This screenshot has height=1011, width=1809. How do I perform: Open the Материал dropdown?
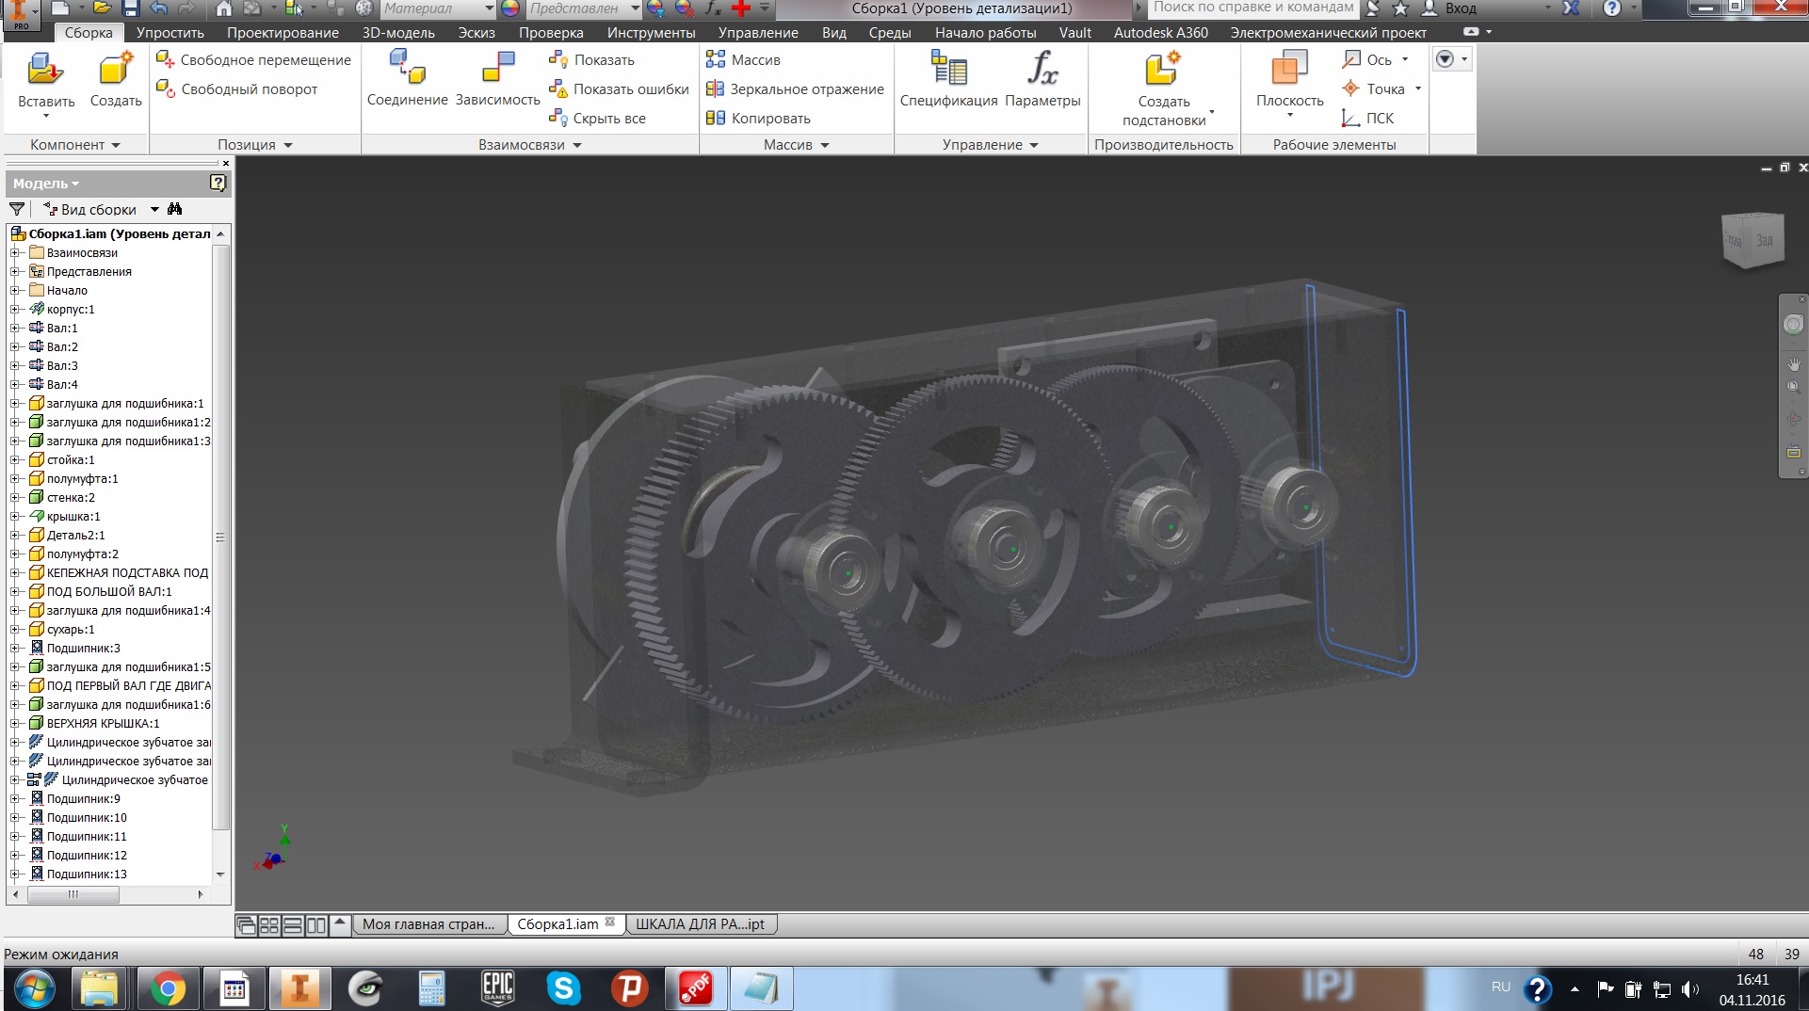pos(489,8)
